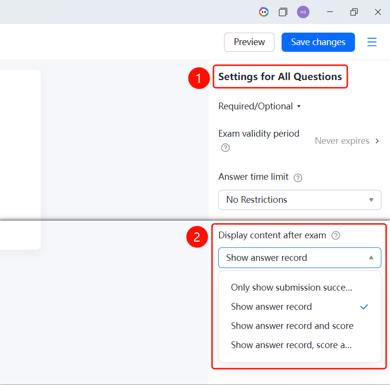The width and height of the screenshot is (390, 385).
Task: Open the blue hamburger menu
Action: pyautogui.click(x=372, y=42)
